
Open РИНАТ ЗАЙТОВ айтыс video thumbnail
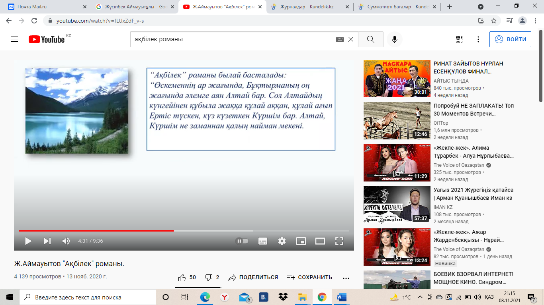tap(397, 79)
